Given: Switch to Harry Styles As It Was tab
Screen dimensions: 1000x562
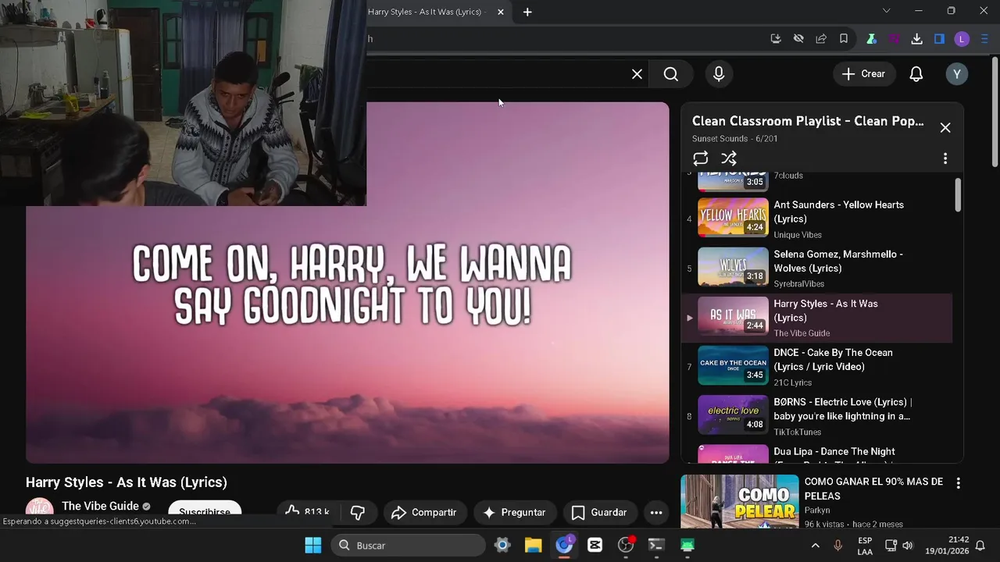Looking at the screenshot, I should click(427, 12).
